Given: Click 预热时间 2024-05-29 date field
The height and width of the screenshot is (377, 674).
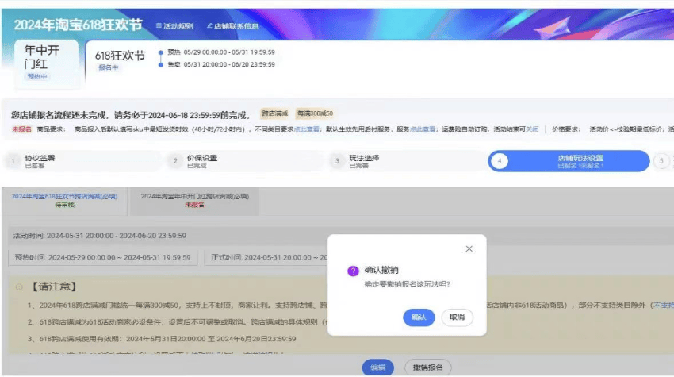Looking at the screenshot, I should coord(103,257).
